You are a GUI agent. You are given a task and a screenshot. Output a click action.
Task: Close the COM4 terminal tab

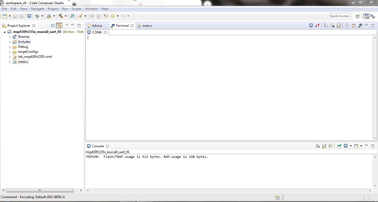tap(105, 32)
